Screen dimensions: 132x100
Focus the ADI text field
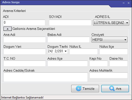coord(24,23)
